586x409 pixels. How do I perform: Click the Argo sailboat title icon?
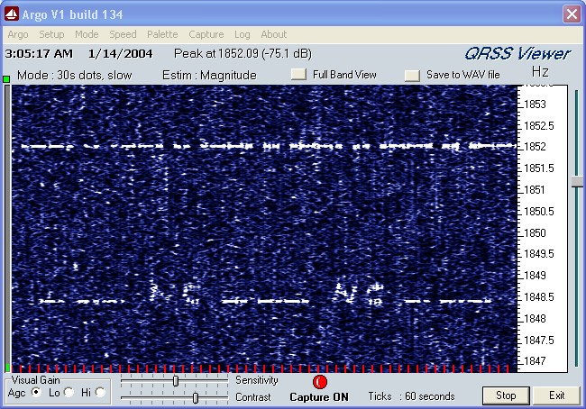(12, 14)
